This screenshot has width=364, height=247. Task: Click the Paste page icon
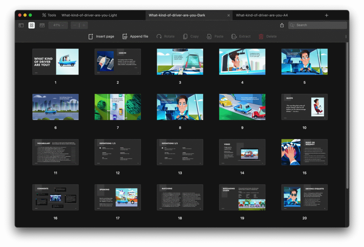coord(215,36)
